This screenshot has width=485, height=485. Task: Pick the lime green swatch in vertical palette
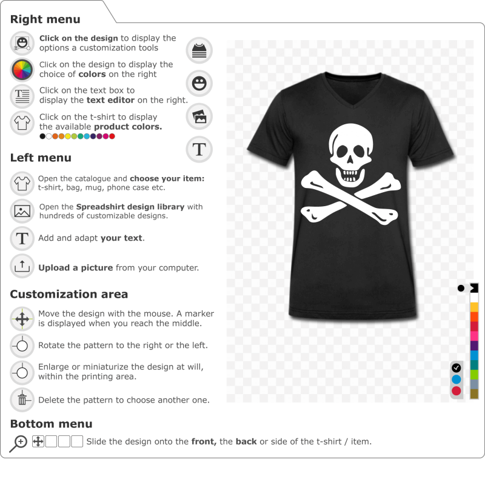coord(474,375)
